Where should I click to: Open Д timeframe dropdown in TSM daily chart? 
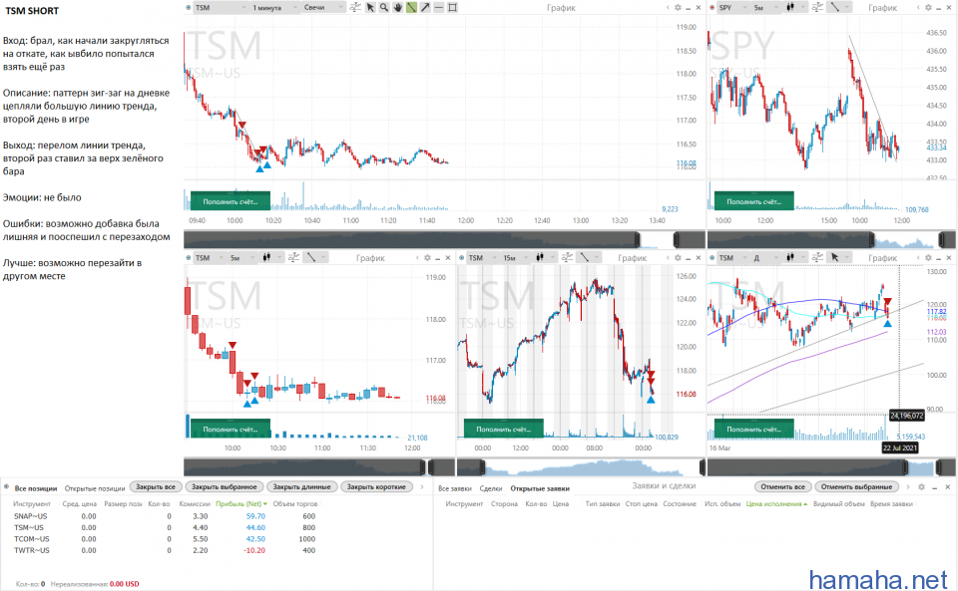point(766,258)
